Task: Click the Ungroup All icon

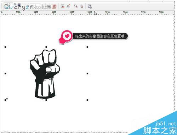Action: (68, 6)
